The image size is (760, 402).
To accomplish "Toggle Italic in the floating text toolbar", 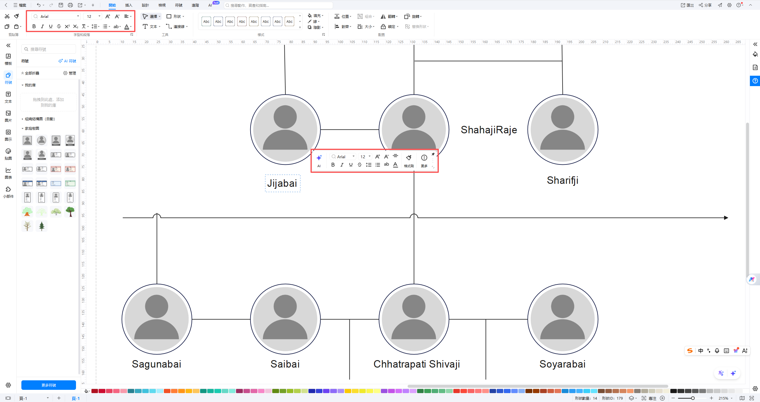I will (x=342, y=164).
